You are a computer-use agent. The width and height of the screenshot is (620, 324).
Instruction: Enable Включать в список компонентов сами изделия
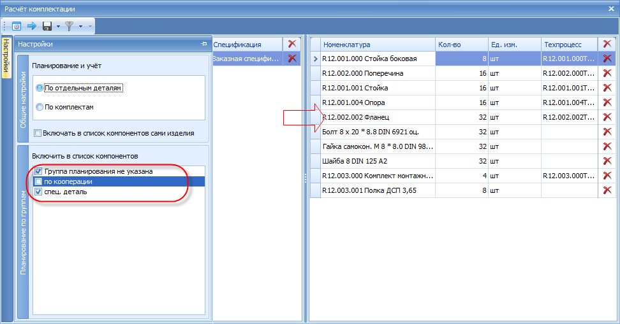pos(38,133)
